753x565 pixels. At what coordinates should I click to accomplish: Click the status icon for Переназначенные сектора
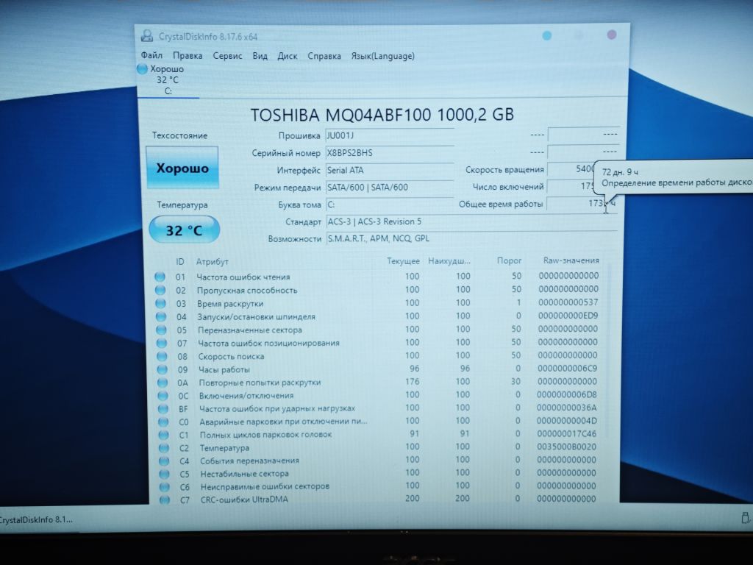(161, 330)
